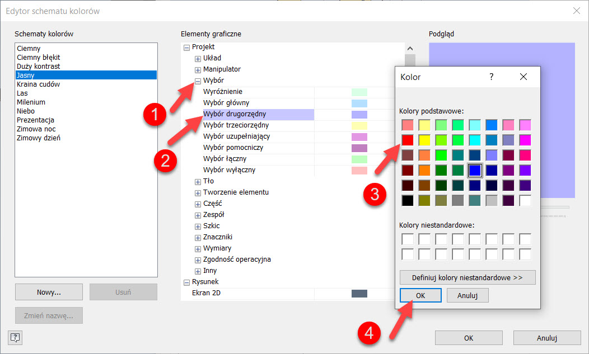Screen dimensions: 589x354
Task: Expand the Tło tree node
Action: (x=198, y=181)
